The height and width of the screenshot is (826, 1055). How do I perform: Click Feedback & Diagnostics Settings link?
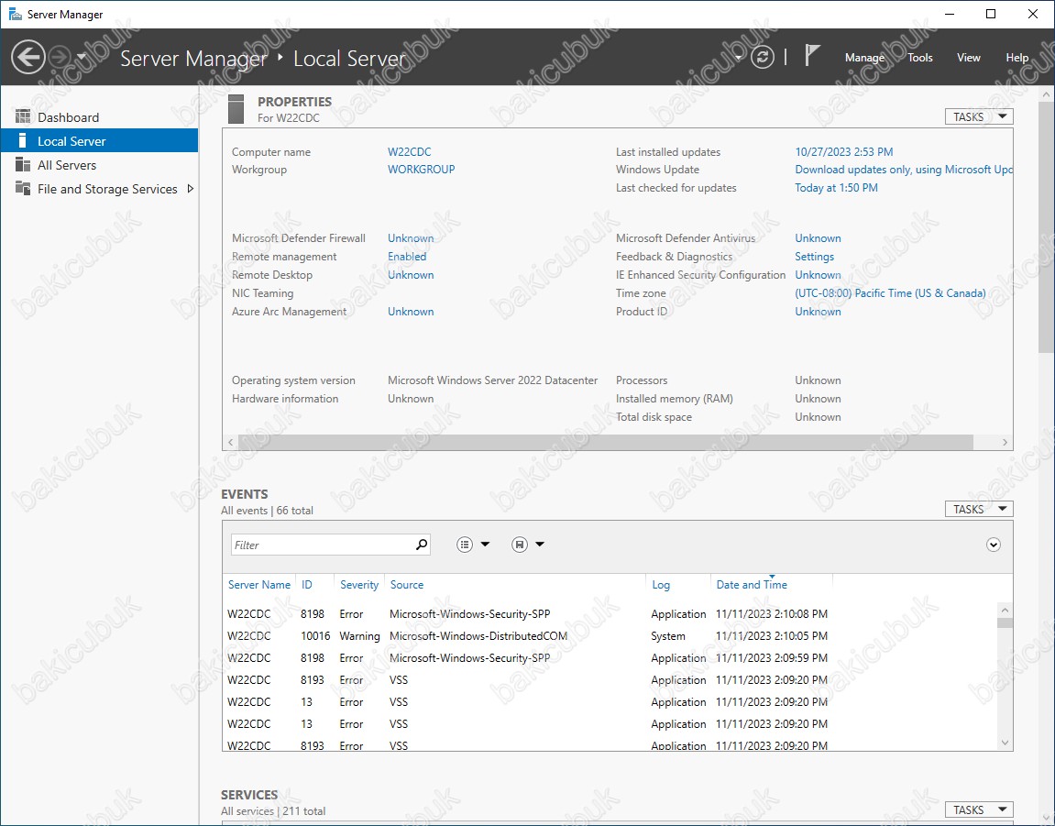[814, 257]
